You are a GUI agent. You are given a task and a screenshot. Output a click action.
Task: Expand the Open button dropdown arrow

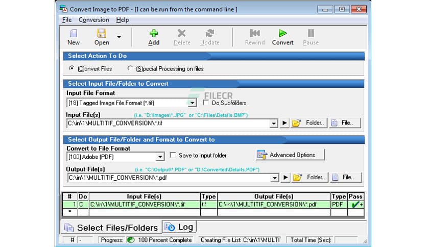tap(119, 37)
